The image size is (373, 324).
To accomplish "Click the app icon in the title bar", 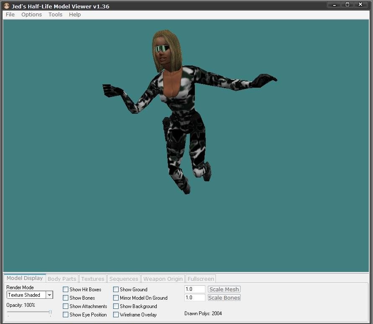I will pos(7,6).
